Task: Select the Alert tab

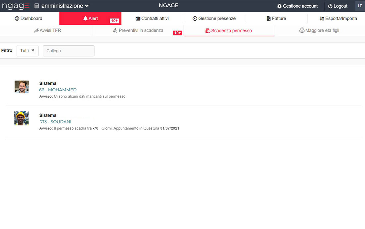Action: tap(91, 19)
